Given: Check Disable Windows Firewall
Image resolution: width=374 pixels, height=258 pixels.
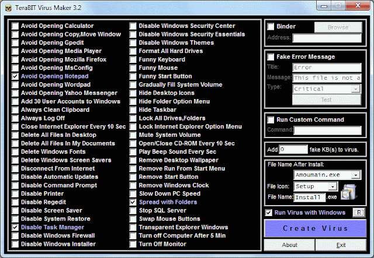Looking at the screenshot, I should click(x=15, y=236).
